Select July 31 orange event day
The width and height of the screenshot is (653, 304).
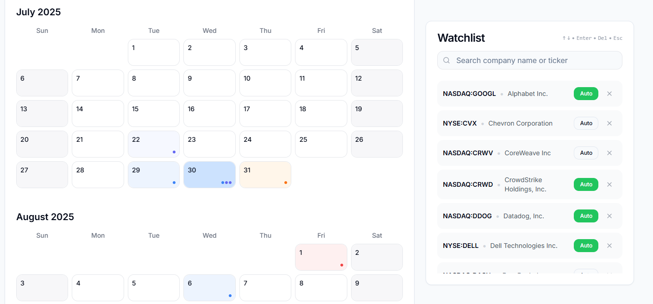265,175
